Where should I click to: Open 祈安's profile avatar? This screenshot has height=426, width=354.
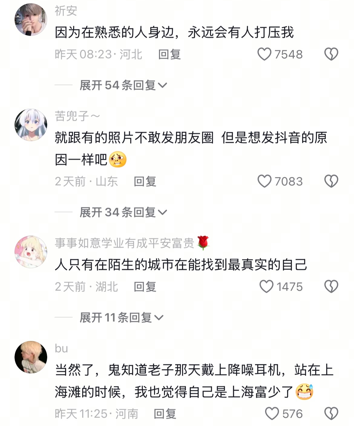tap(31, 20)
